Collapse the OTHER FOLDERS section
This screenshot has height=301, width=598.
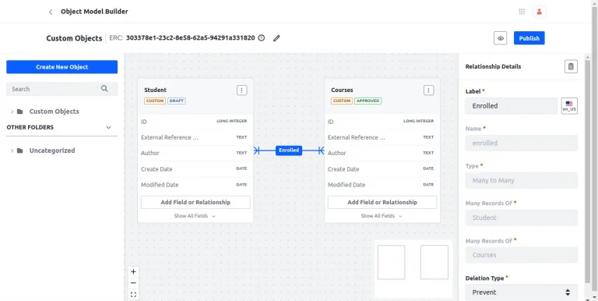(108, 127)
